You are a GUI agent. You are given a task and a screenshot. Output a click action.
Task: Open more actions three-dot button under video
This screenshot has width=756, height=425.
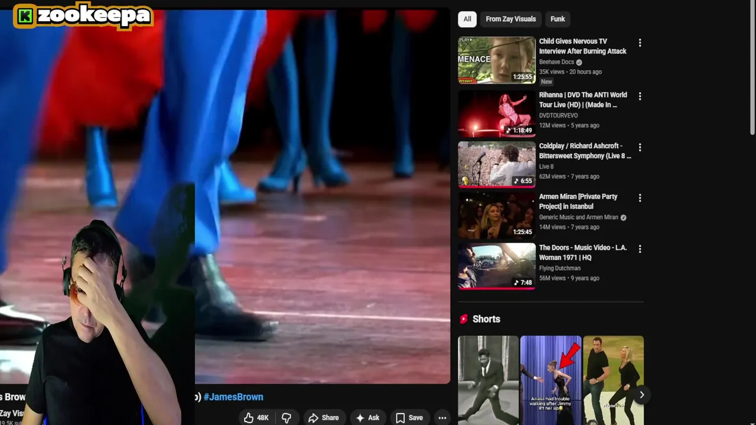point(442,417)
